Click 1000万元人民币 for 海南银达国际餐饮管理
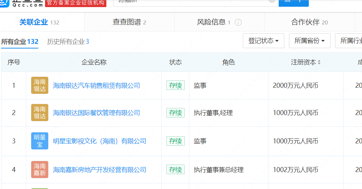Image resolution: width=362 pixels, height=189 pixels. click(x=295, y=113)
